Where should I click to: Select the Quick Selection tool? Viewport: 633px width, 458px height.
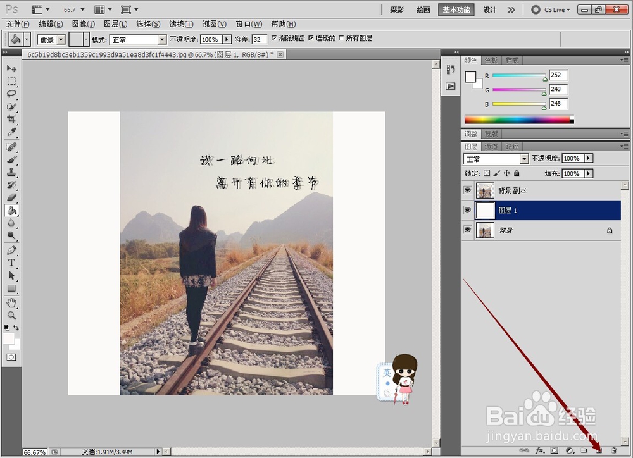11,107
